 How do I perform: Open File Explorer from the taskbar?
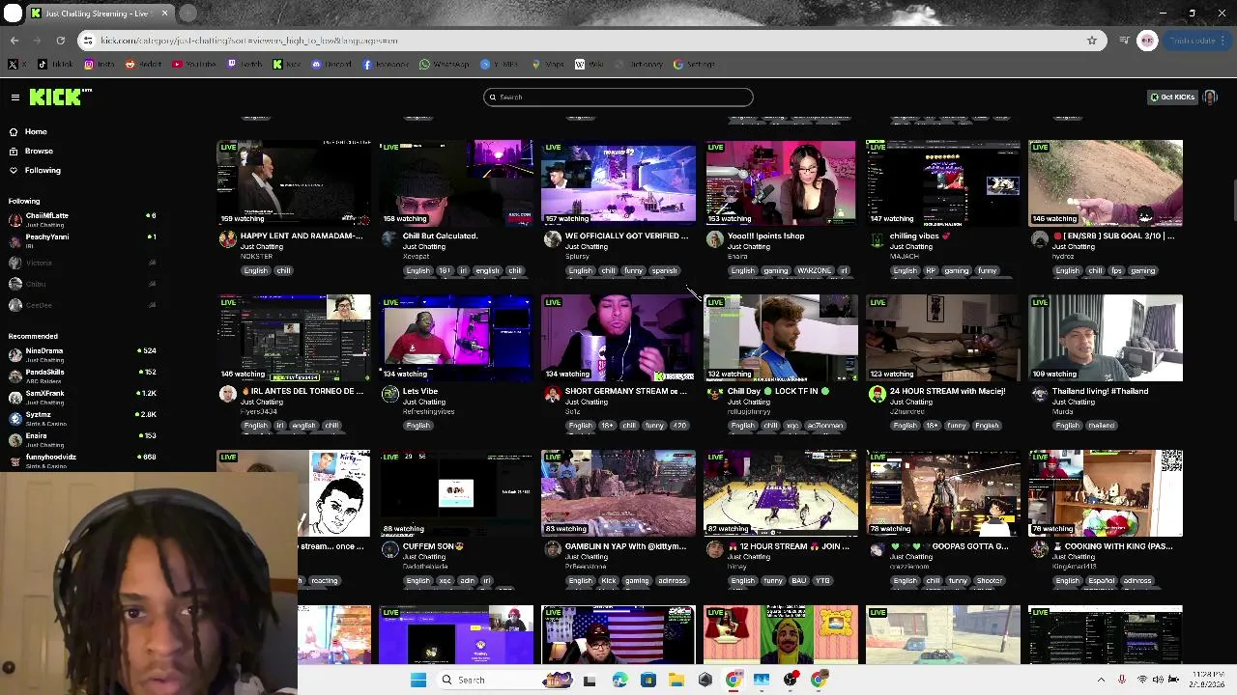[x=676, y=680]
